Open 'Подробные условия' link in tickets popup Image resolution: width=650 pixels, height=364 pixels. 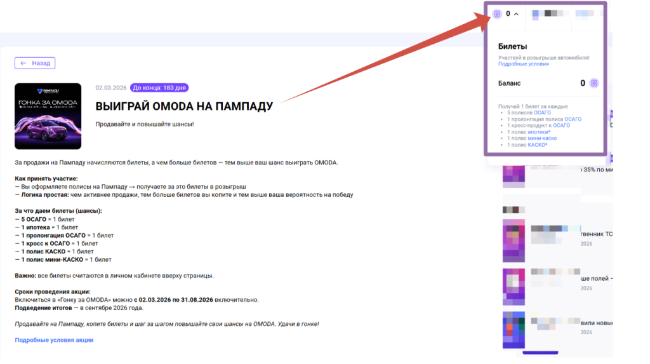point(523,64)
